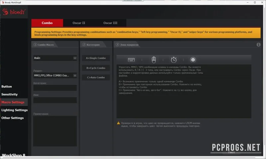This screenshot has height=159, width=266.
Task: Minimize the Bloody Workshop8 window
Action: click(248, 2)
